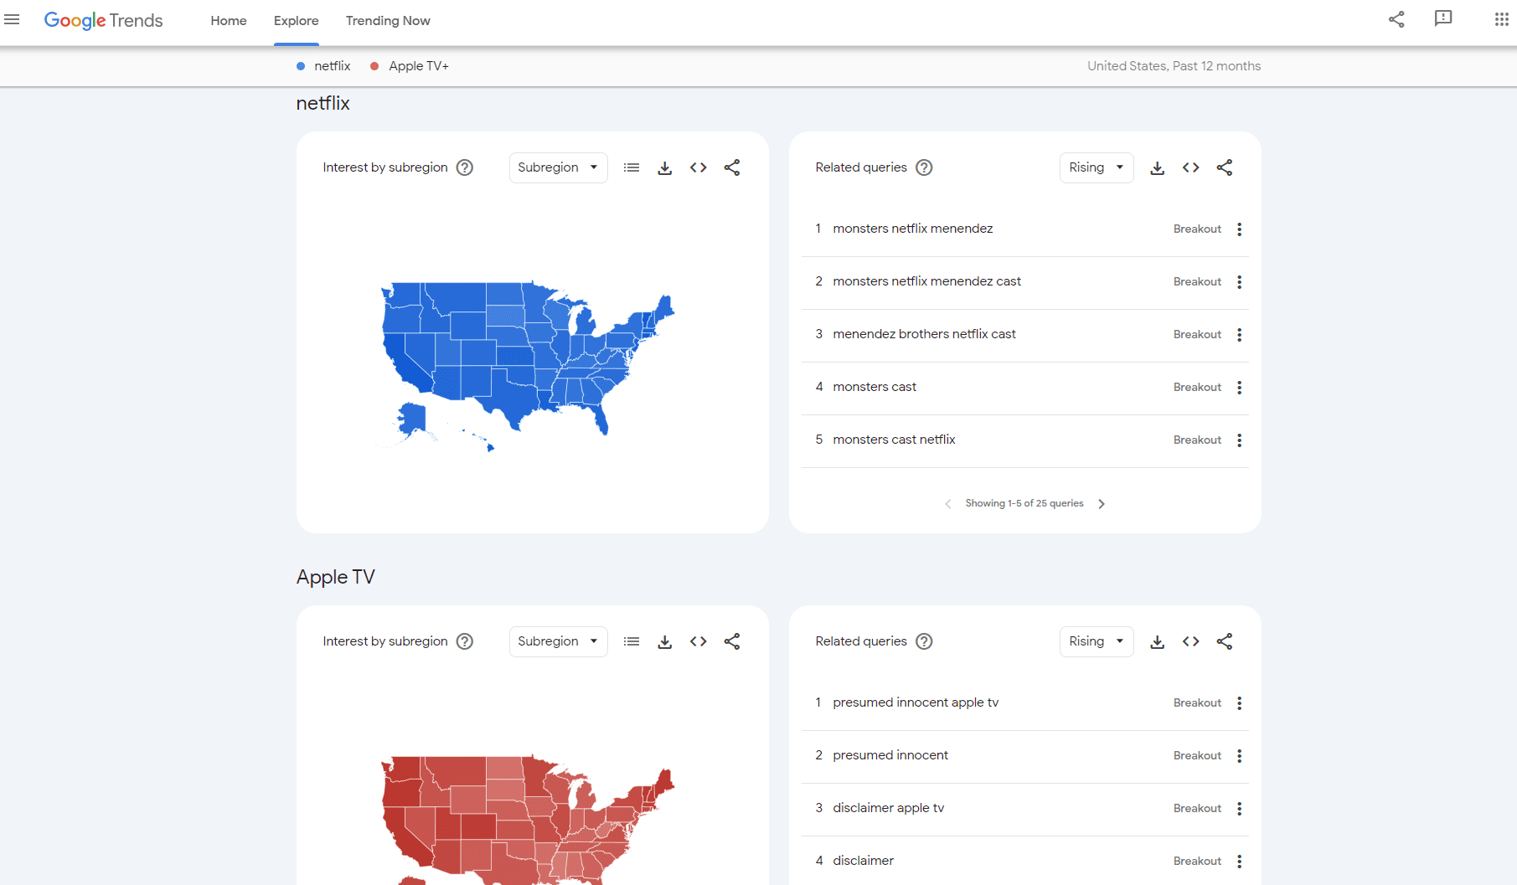The height and width of the screenshot is (885, 1517).
Task: Download Apple TV related queries CSV
Action: [1158, 641]
